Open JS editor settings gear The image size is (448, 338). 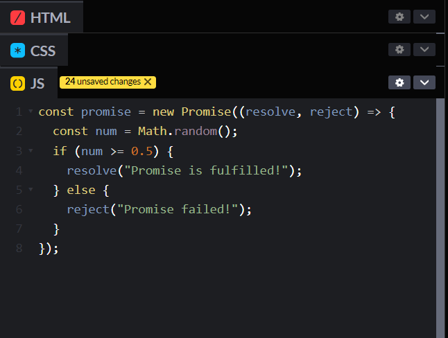pos(399,82)
